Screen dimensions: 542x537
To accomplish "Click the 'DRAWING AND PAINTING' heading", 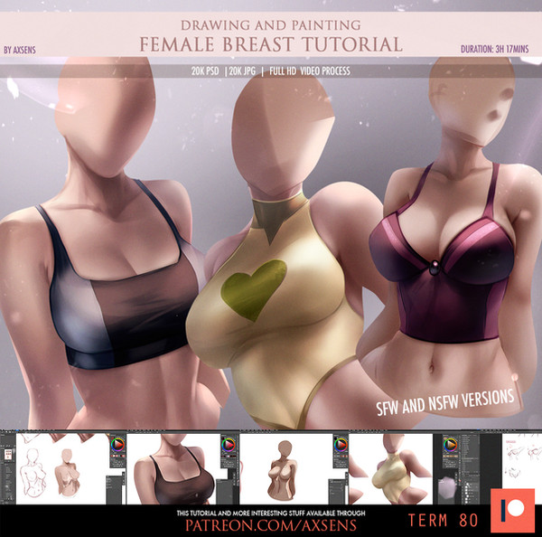I will click(271, 25).
